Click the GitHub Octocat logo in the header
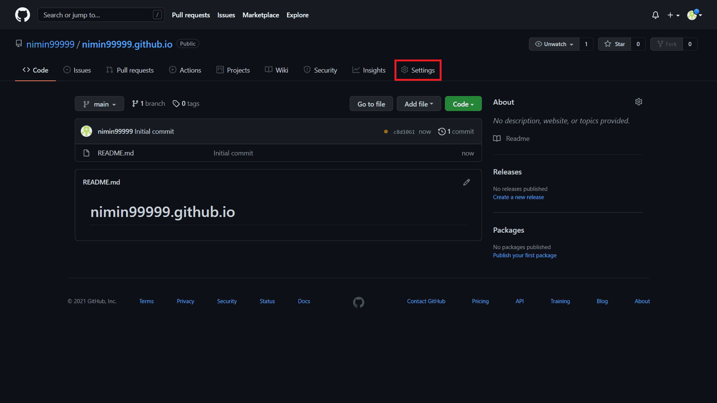717x403 pixels. (23, 15)
